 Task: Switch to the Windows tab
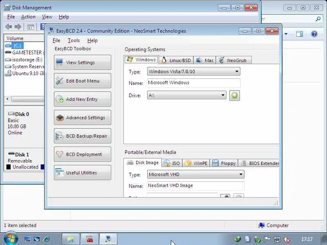click(141, 60)
